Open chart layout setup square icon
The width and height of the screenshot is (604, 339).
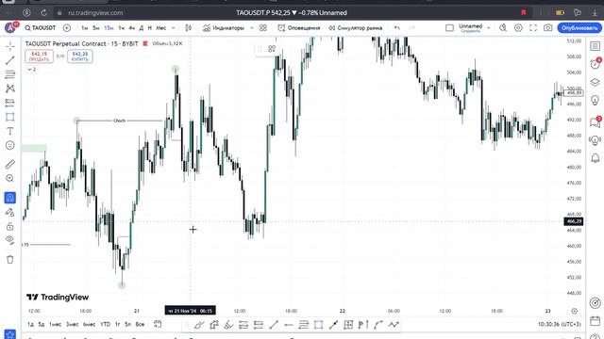pyautogui.click(x=449, y=27)
